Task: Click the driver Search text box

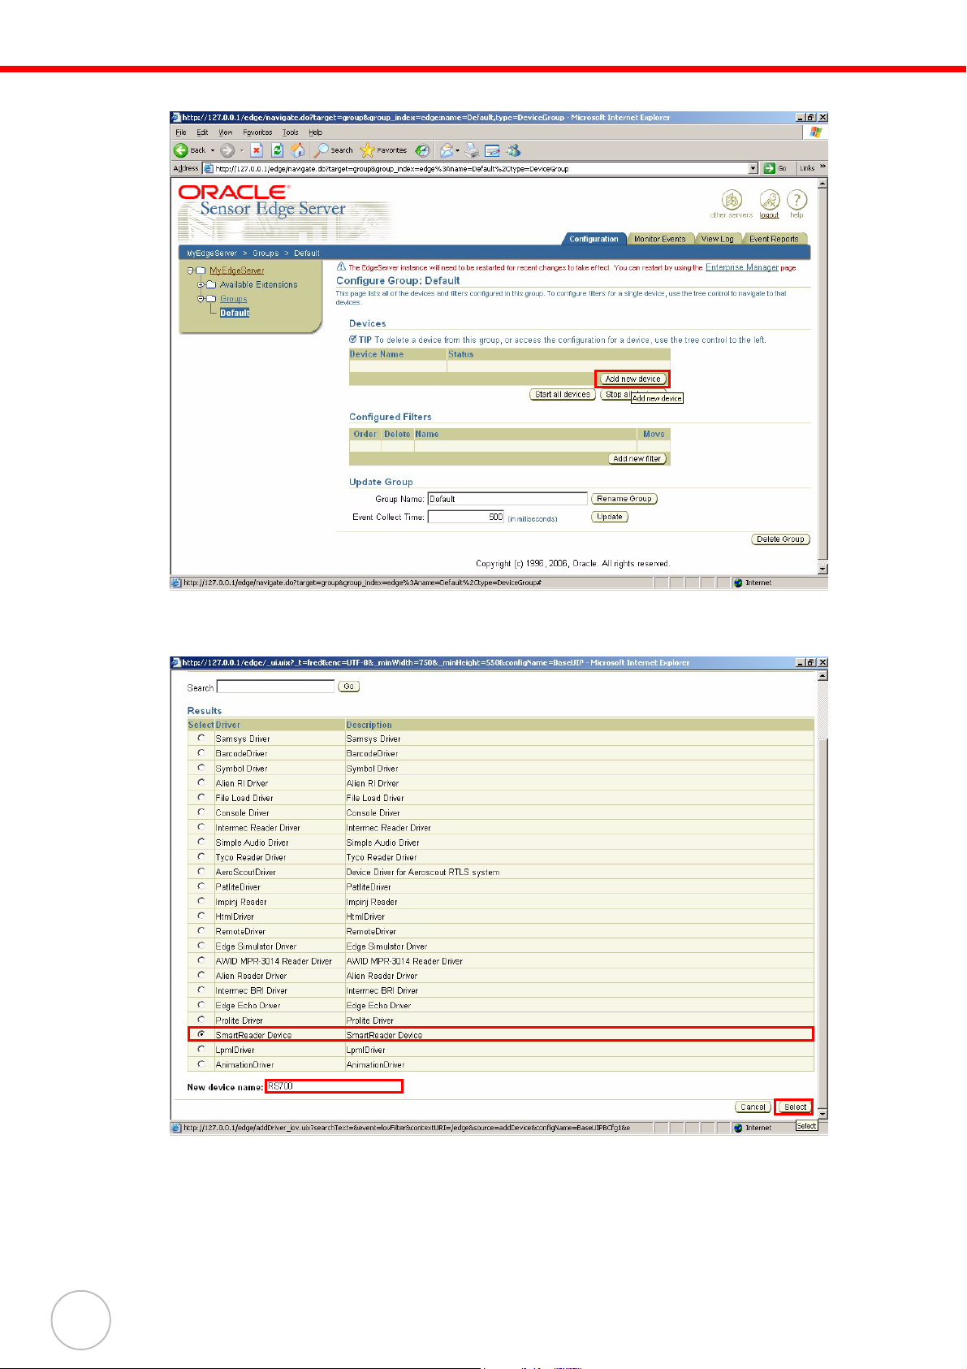Action: pos(275,687)
